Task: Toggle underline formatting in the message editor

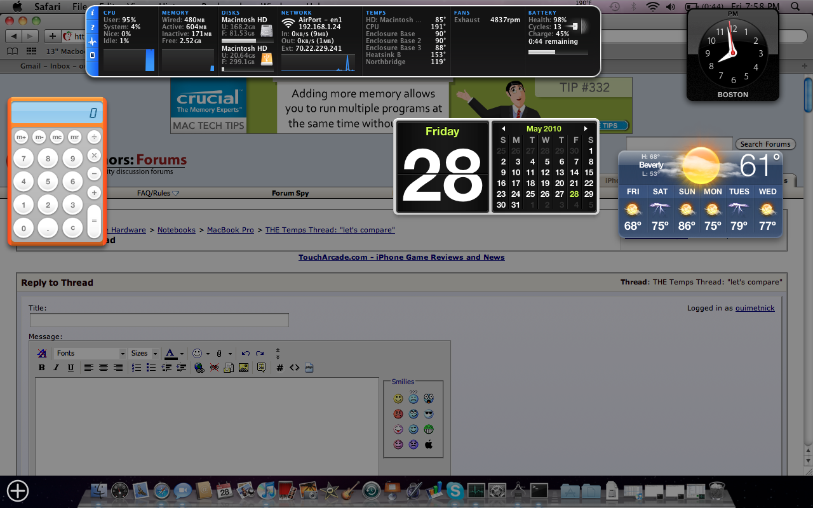Action: (x=71, y=368)
